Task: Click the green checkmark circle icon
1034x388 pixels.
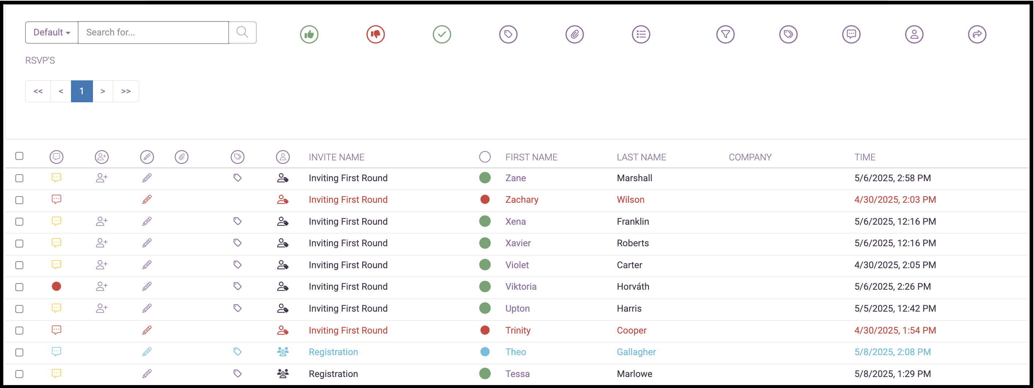Action: coord(442,34)
